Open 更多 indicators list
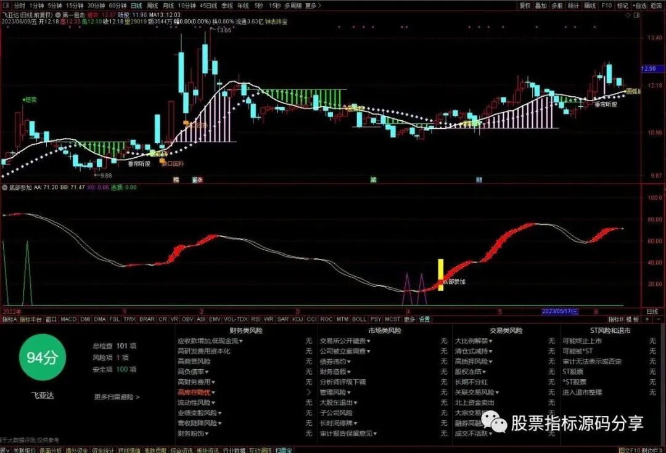This screenshot has height=453, width=666. click(x=409, y=319)
